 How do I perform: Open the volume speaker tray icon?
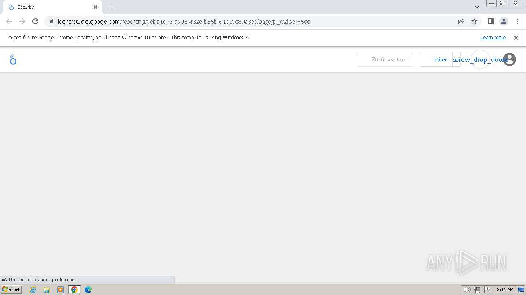[x=467, y=290]
